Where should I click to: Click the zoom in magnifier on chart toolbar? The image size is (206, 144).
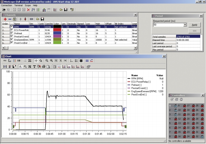tap(47, 61)
